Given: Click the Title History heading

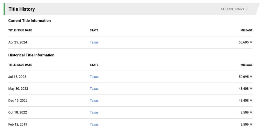Looking at the screenshot, I should pyautogui.click(x=21, y=9).
